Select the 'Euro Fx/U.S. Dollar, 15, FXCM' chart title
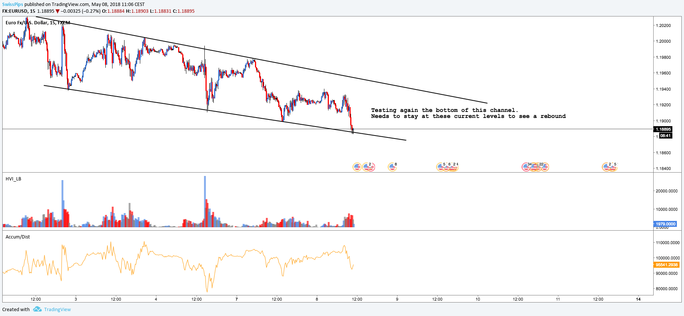Image resolution: width=684 pixels, height=316 pixels. pyautogui.click(x=38, y=23)
